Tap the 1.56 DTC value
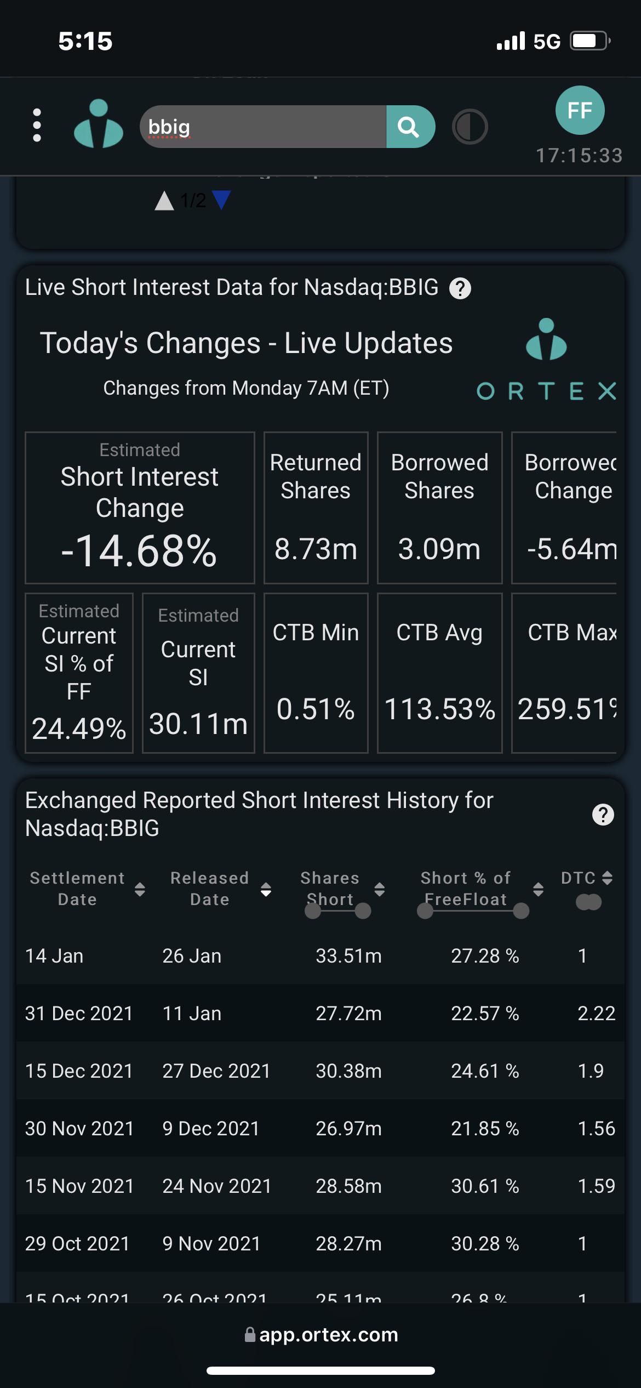This screenshot has width=641, height=1388. (596, 1129)
